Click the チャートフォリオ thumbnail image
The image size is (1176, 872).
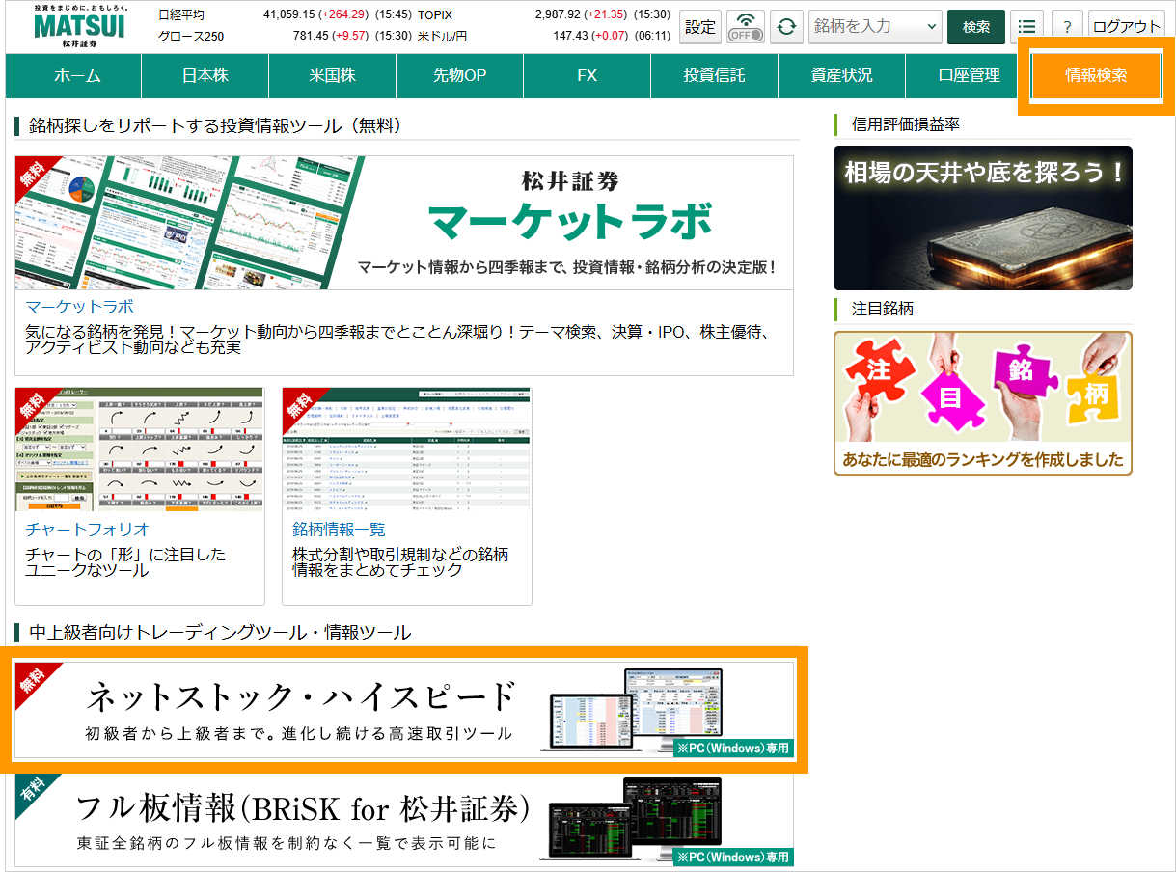pos(140,450)
